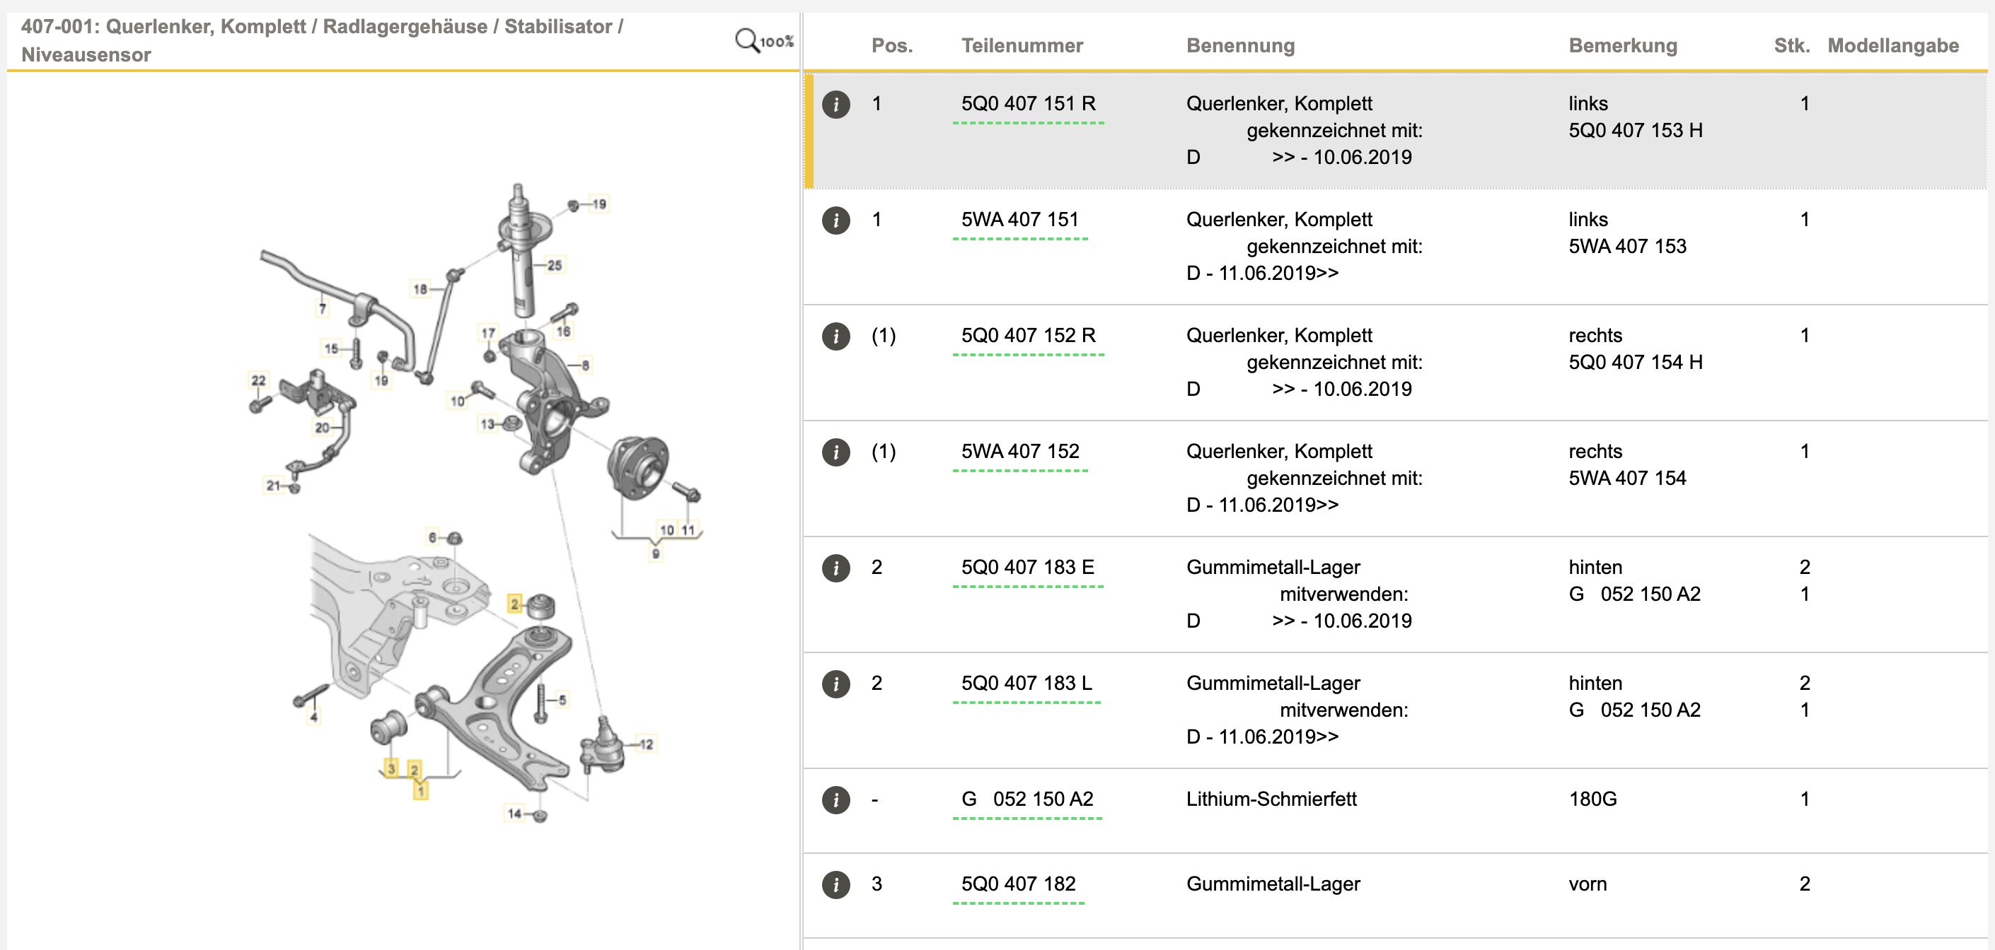This screenshot has width=1995, height=950.
Task: Select highlighted callout 2 near upper bushing
Action: 514,604
